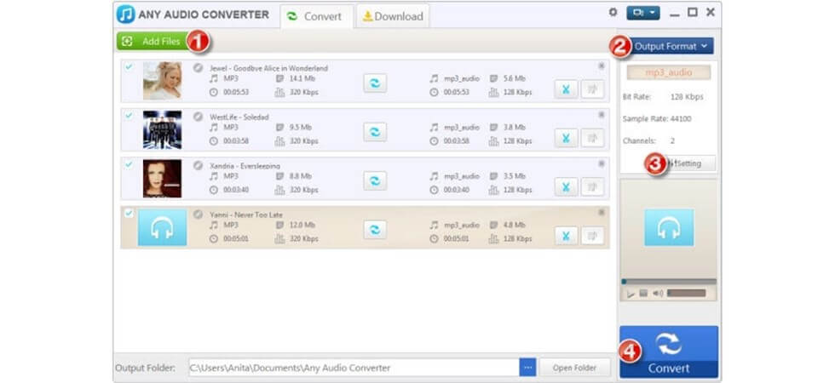835x383 pixels.
Task: Mute the preview player speaker icon
Action: coord(658,293)
